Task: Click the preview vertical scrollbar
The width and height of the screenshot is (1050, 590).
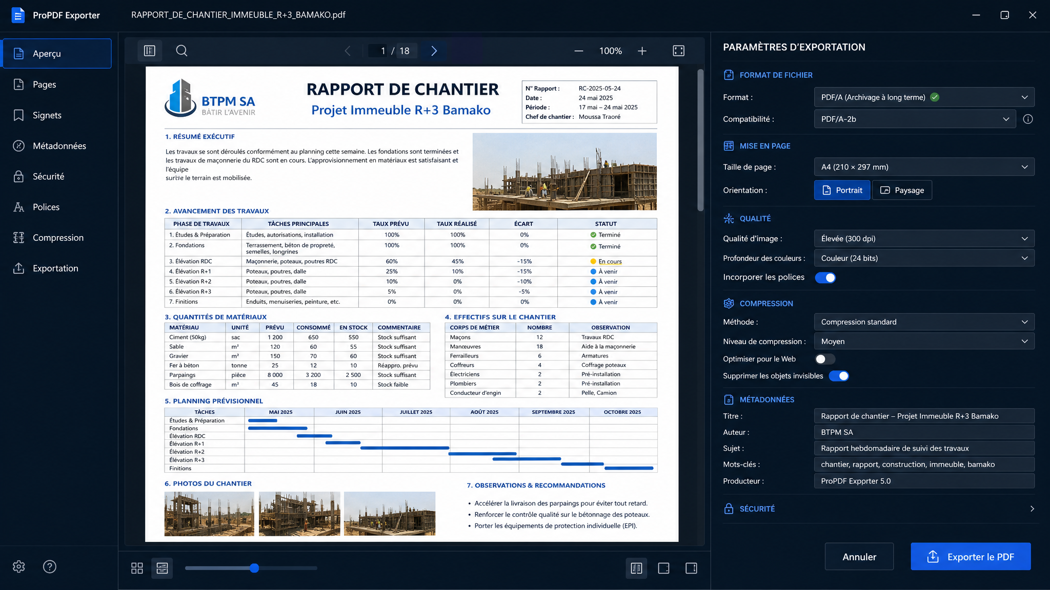Action: point(700,140)
